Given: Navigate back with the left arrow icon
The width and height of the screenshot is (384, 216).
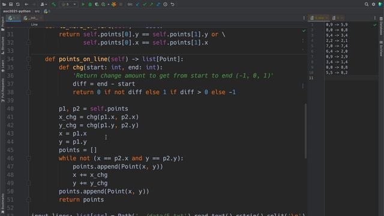Looking at the screenshot, I should [x=26, y=4].
